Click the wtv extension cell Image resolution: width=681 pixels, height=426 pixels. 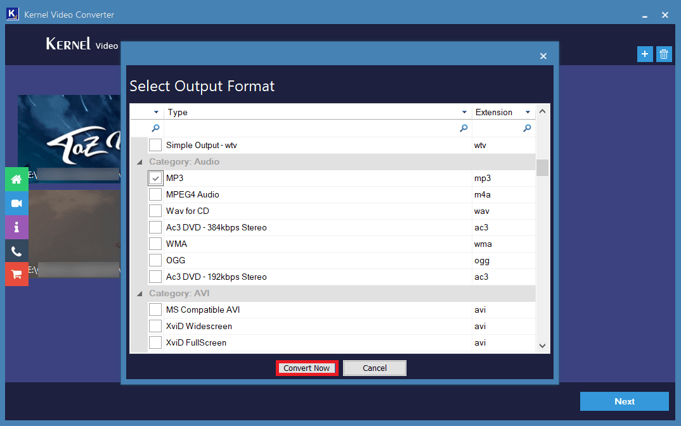(504, 145)
